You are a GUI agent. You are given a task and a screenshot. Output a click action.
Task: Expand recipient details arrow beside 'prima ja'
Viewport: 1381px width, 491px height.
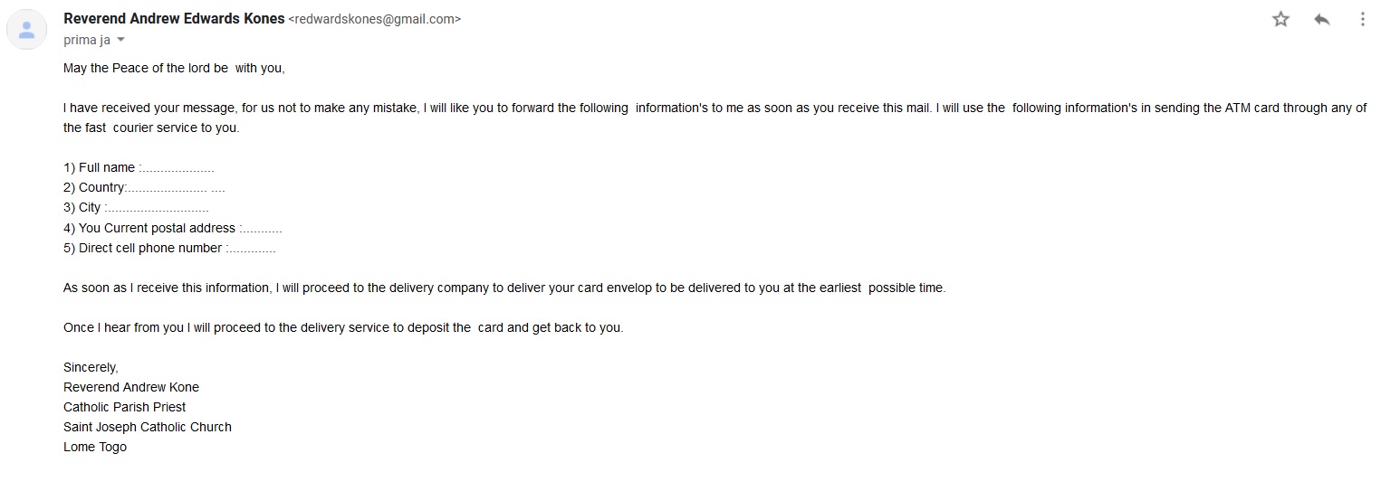coord(121,40)
